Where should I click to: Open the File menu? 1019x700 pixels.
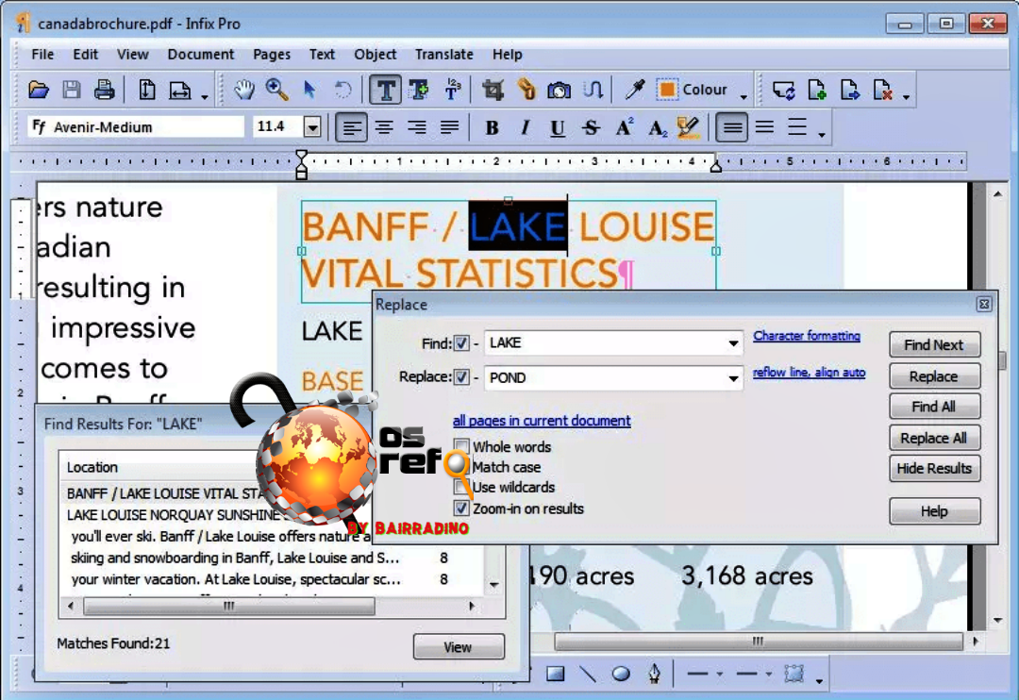[x=42, y=55]
